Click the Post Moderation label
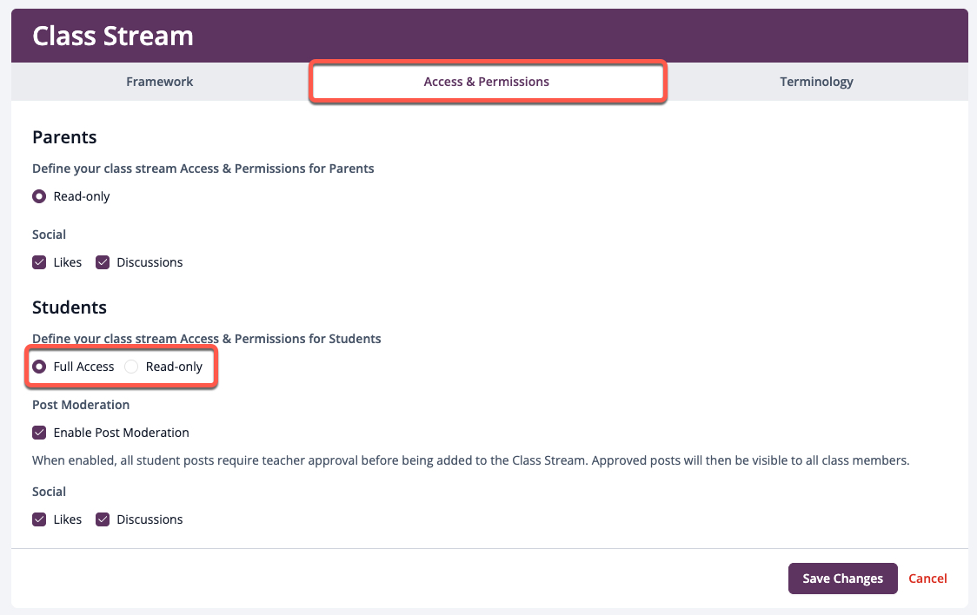Image resolution: width=977 pixels, height=615 pixels. pyautogui.click(x=81, y=405)
